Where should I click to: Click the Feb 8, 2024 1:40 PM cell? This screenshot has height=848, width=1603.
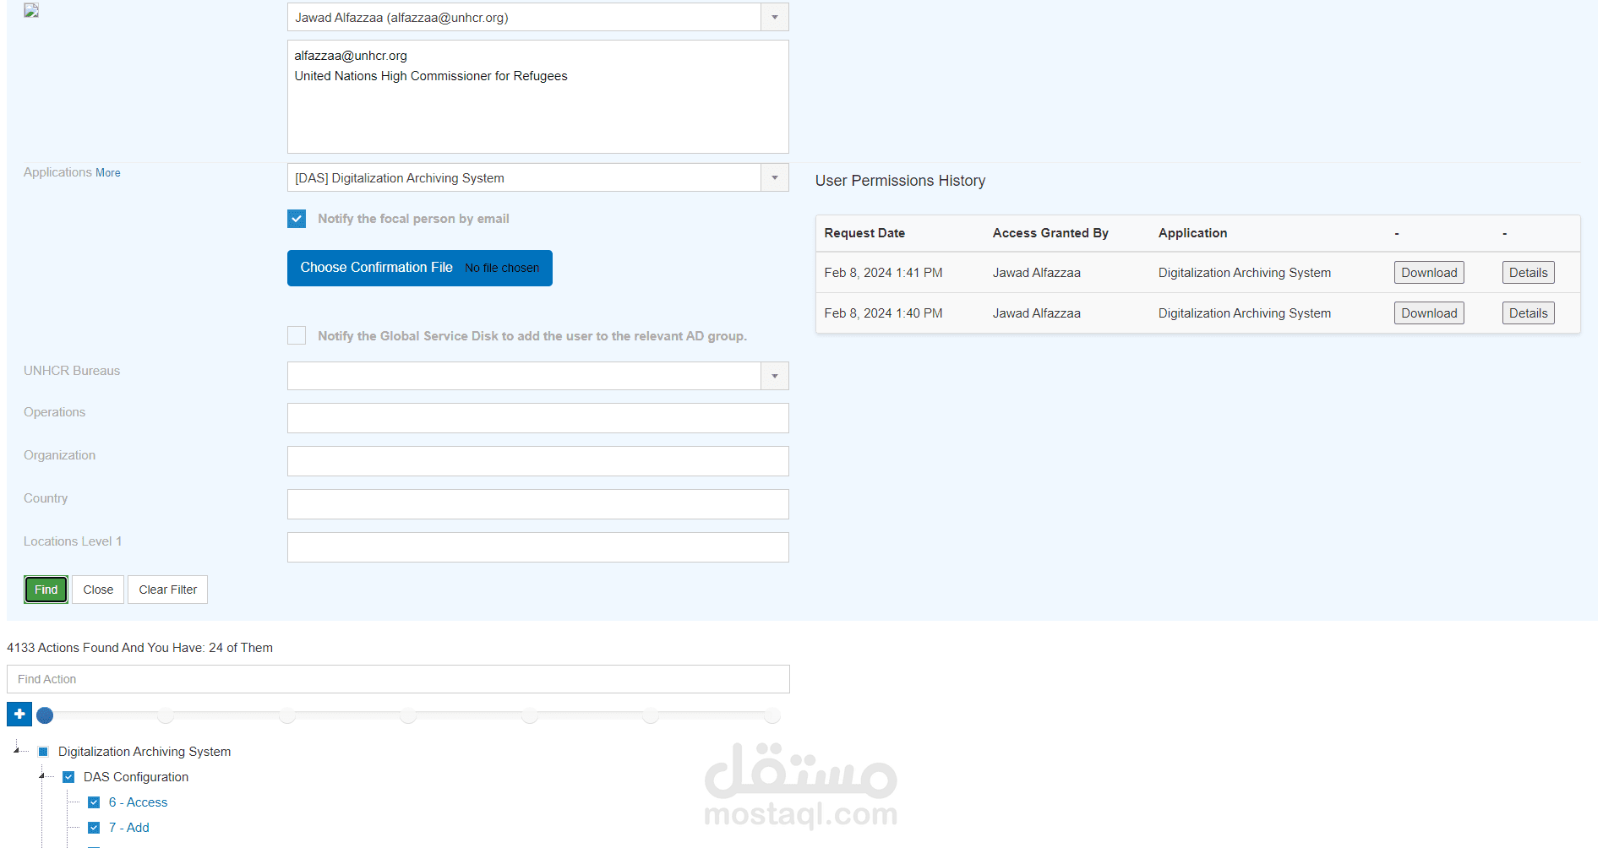click(x=883, y=313)
